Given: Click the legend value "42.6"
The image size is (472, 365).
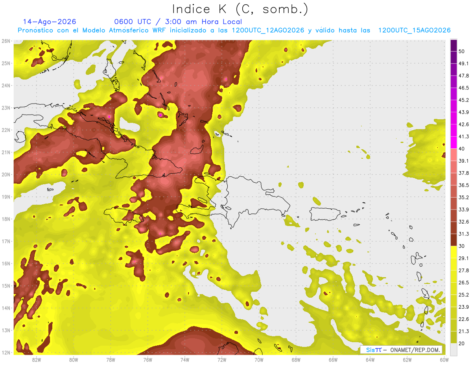Looking at the screenshot, I should point(464,124).
